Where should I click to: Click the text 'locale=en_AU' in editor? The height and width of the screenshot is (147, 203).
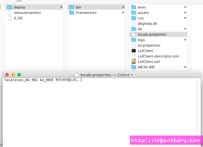(x=17, y=80)
